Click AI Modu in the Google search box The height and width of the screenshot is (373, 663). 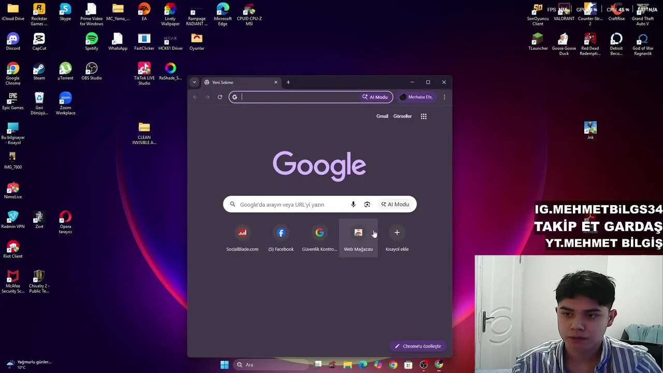[395, 204]
